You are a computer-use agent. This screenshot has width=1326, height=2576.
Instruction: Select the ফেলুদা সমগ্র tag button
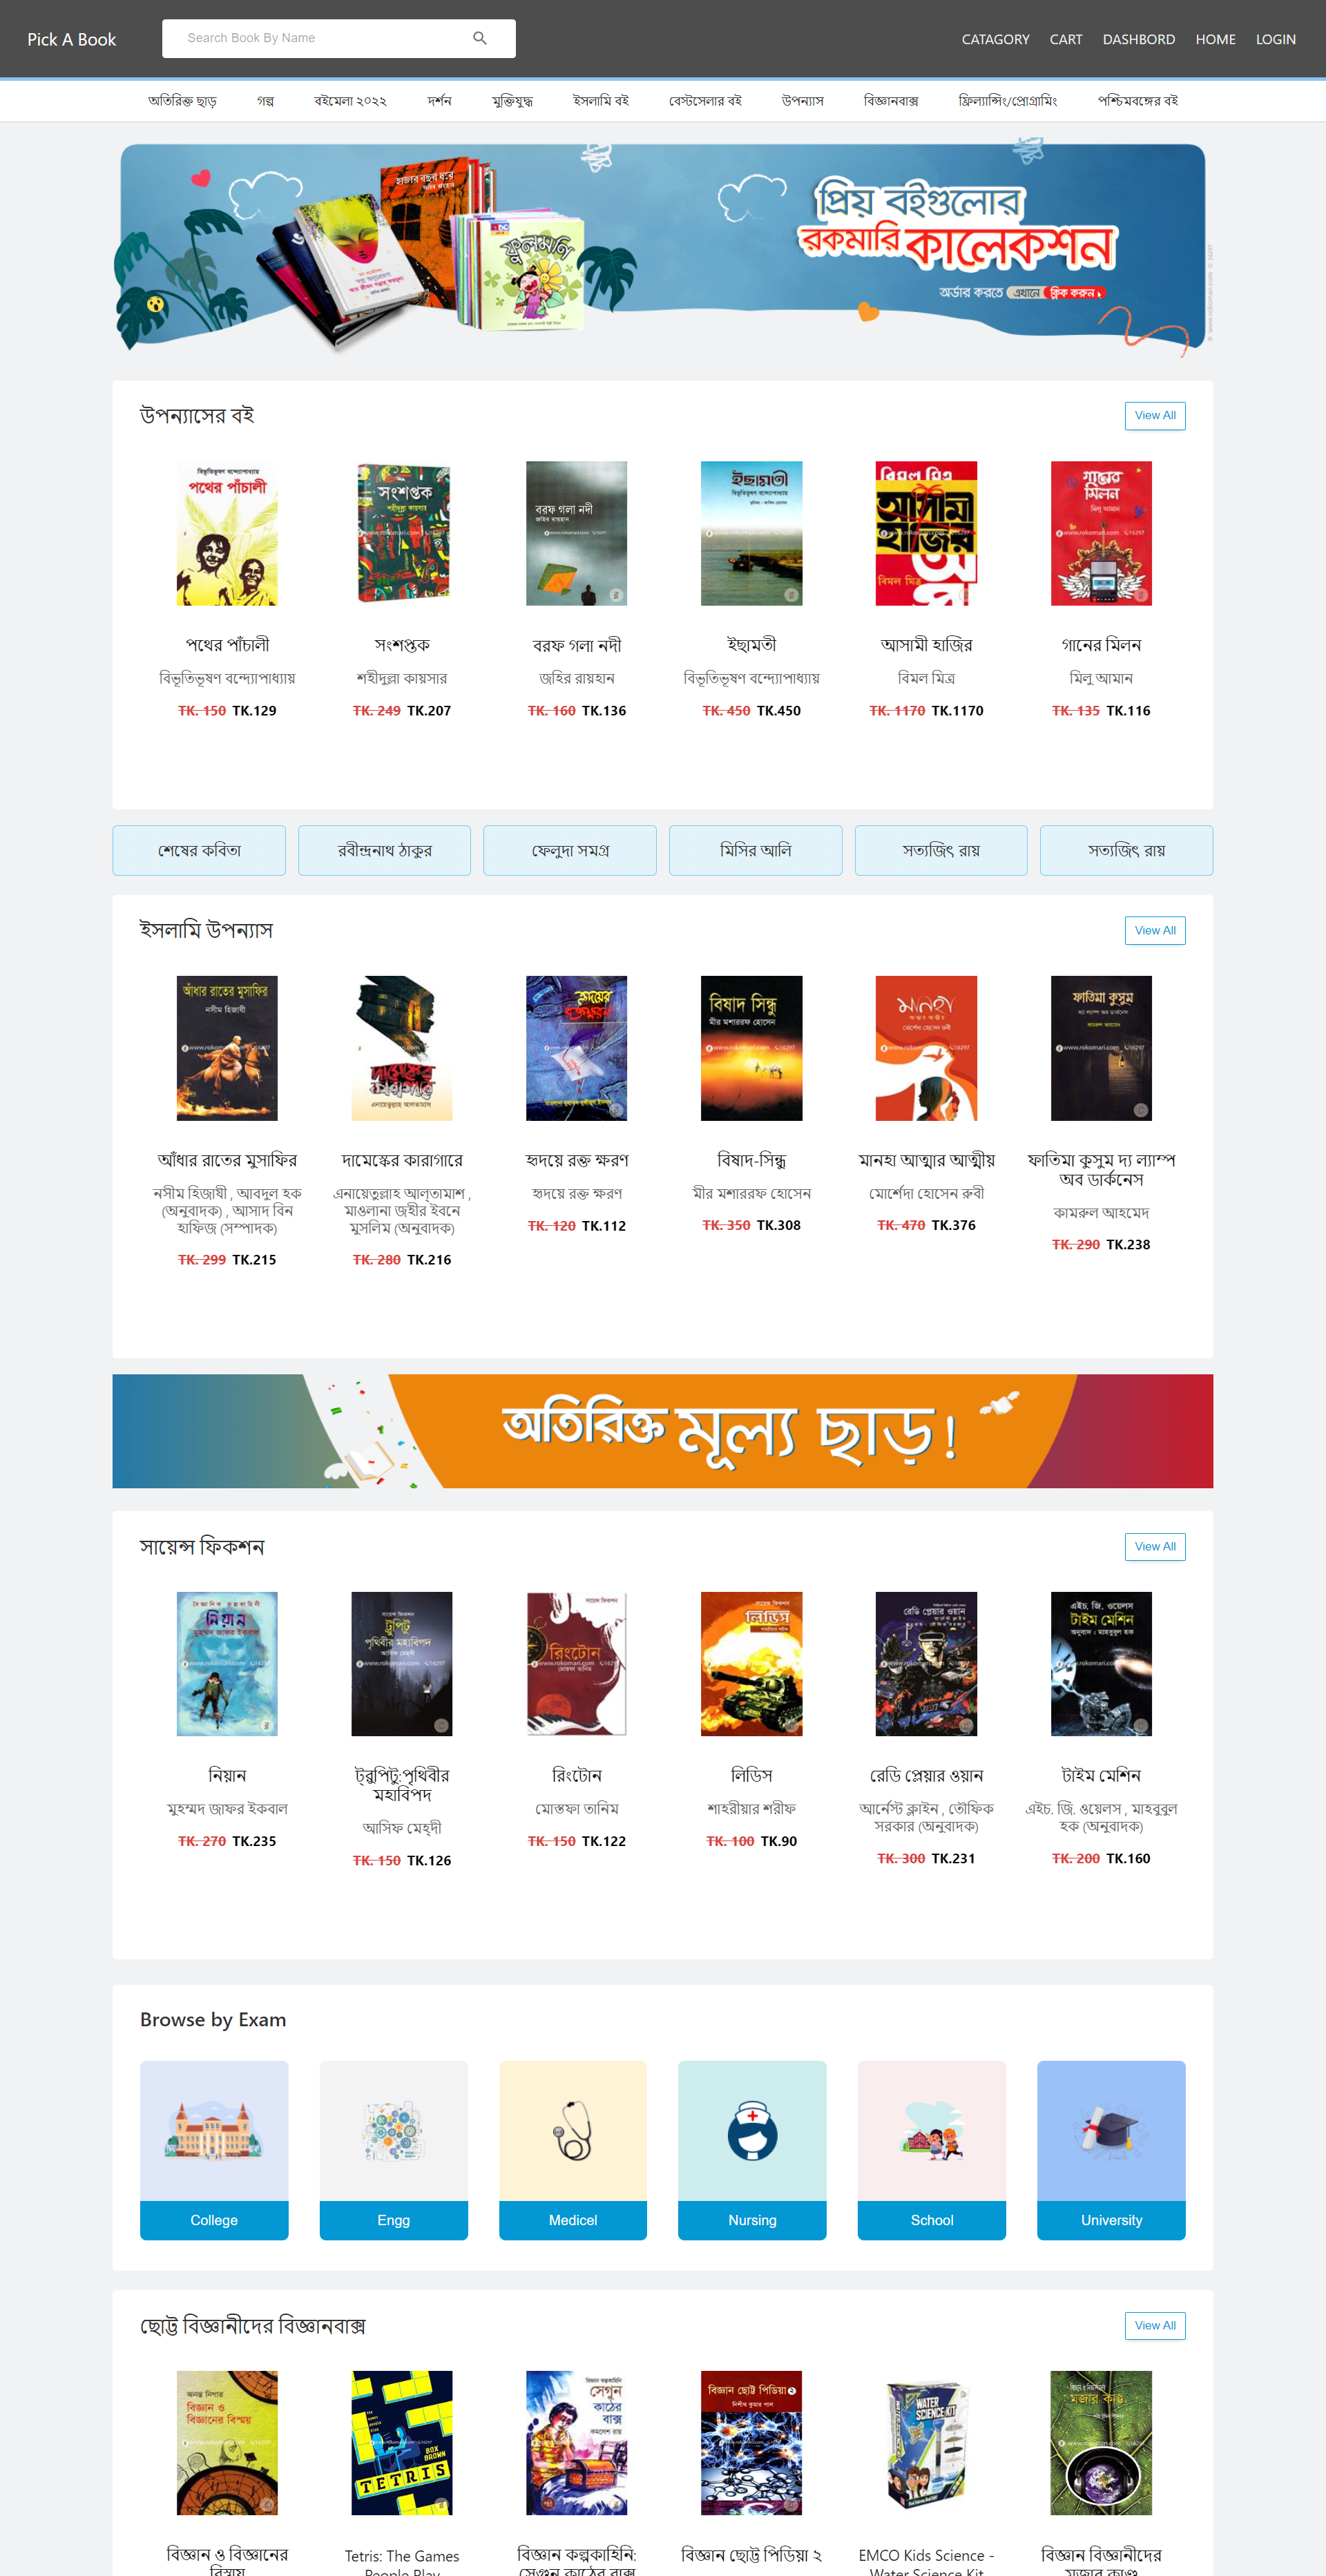click(x=570, y=850)
